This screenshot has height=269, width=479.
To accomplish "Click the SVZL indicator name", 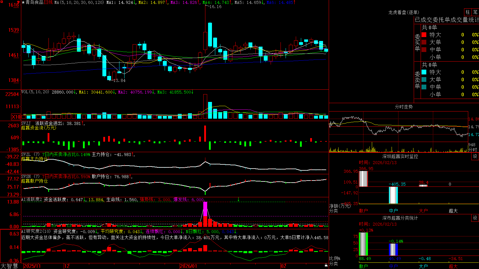I will point(26,154).
